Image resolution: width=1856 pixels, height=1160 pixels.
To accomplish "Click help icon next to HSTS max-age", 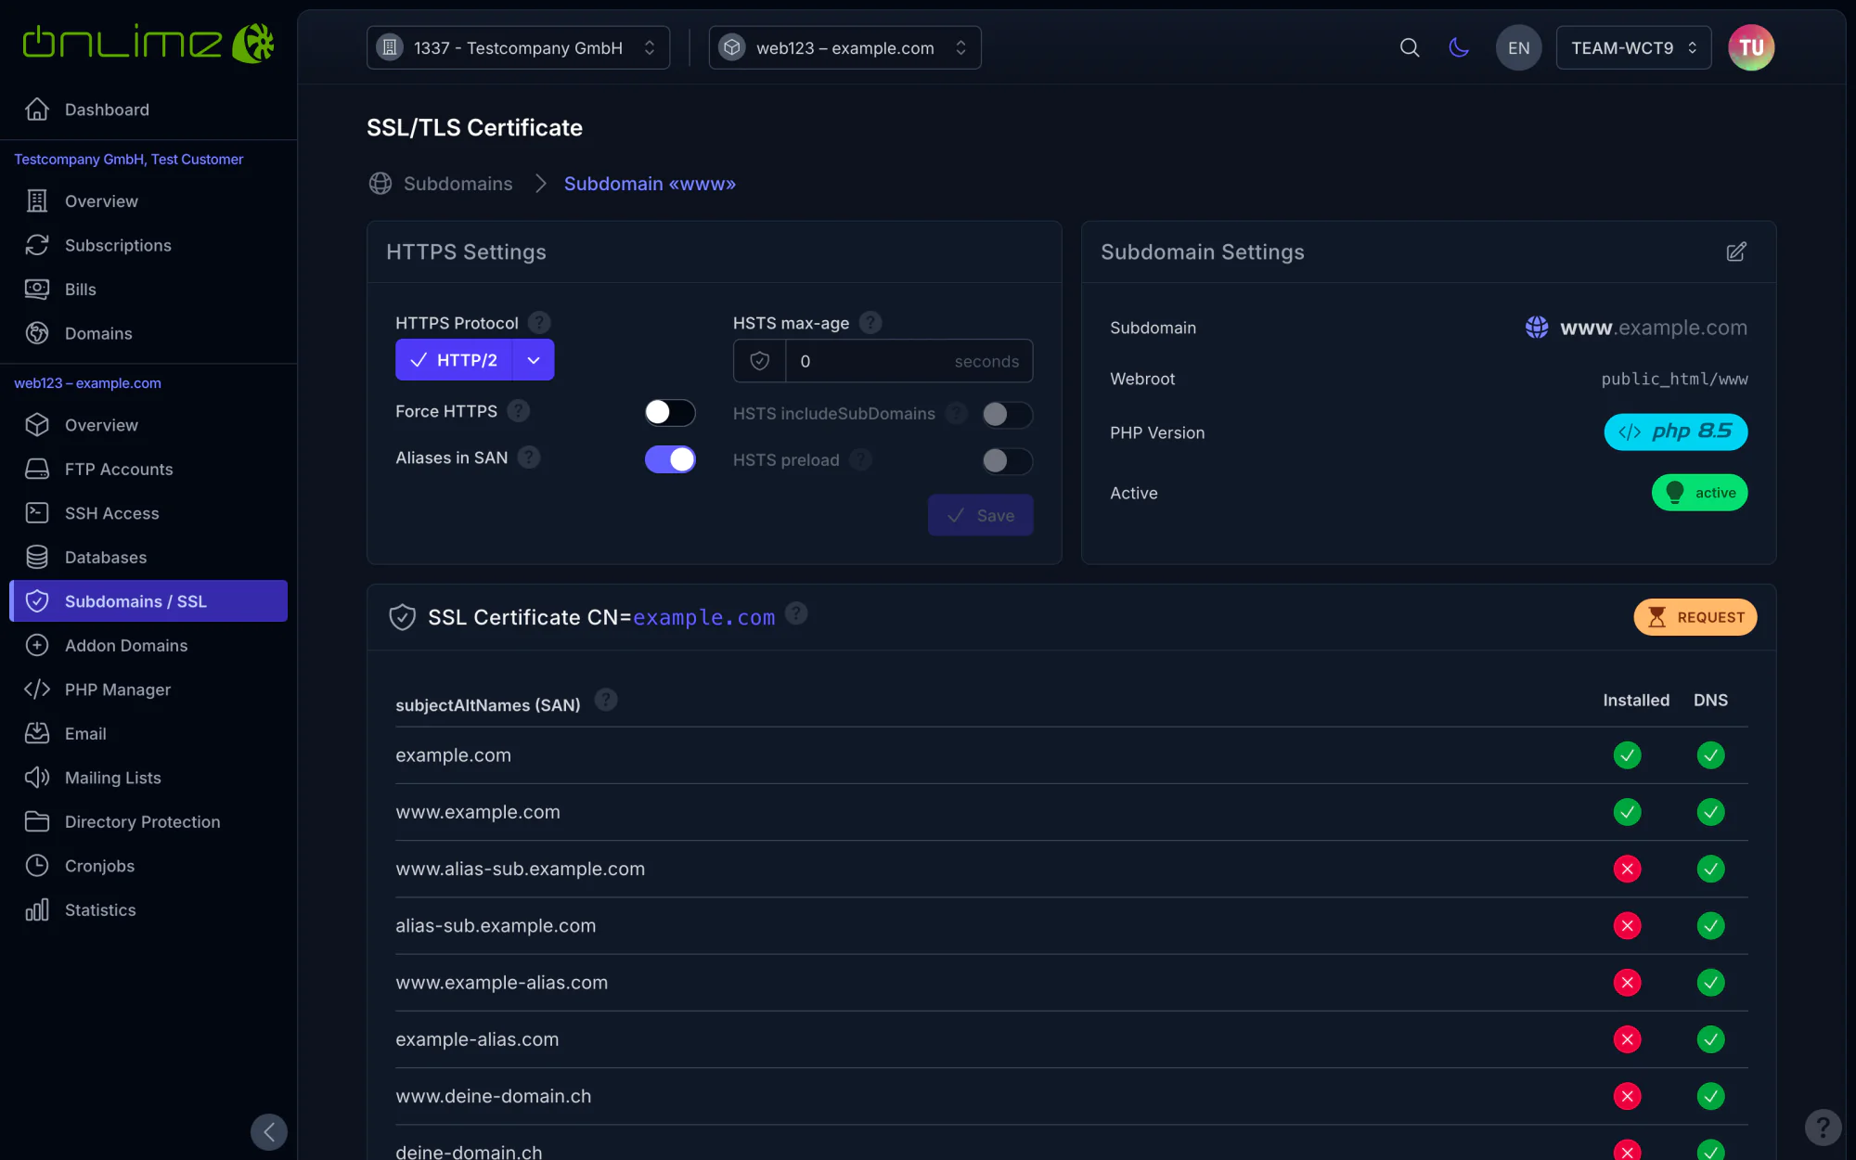I will tap(870, 322).
